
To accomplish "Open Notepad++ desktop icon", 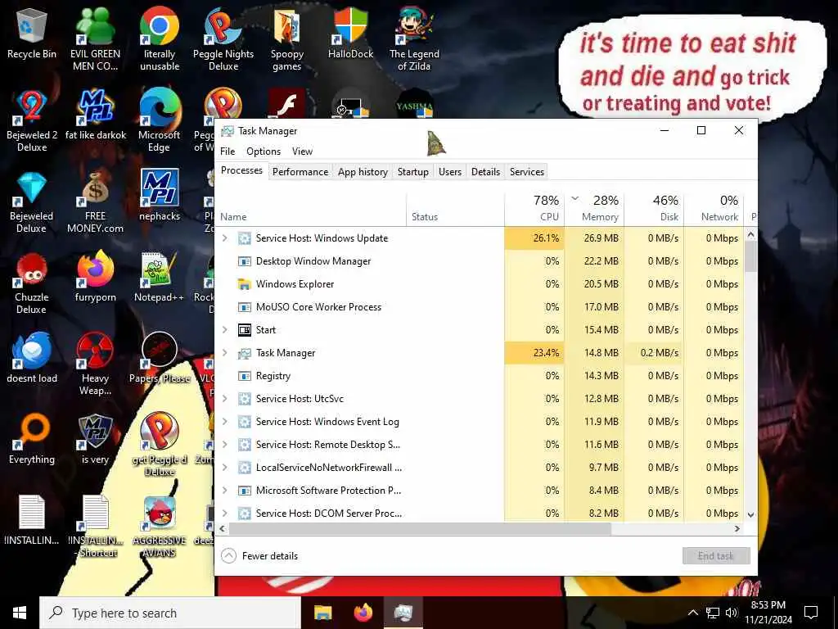I will (160, 277).
